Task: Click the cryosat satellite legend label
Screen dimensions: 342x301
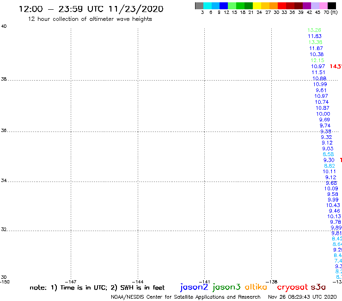Action: pos(293,287)
